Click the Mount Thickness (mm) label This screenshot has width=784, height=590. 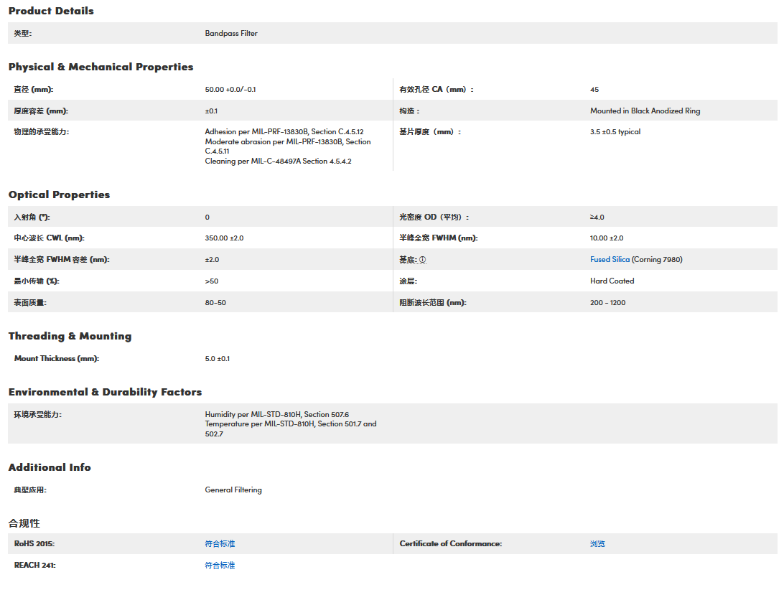tap(56, 359)
